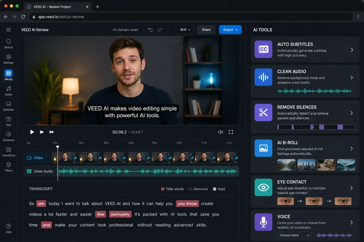Reload the browser page
This screenshot has height=242, width=364.
click(23, 17)
